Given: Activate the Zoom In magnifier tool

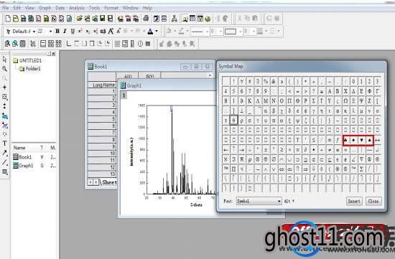Looking at the screenshot, I should click(4, 68).
